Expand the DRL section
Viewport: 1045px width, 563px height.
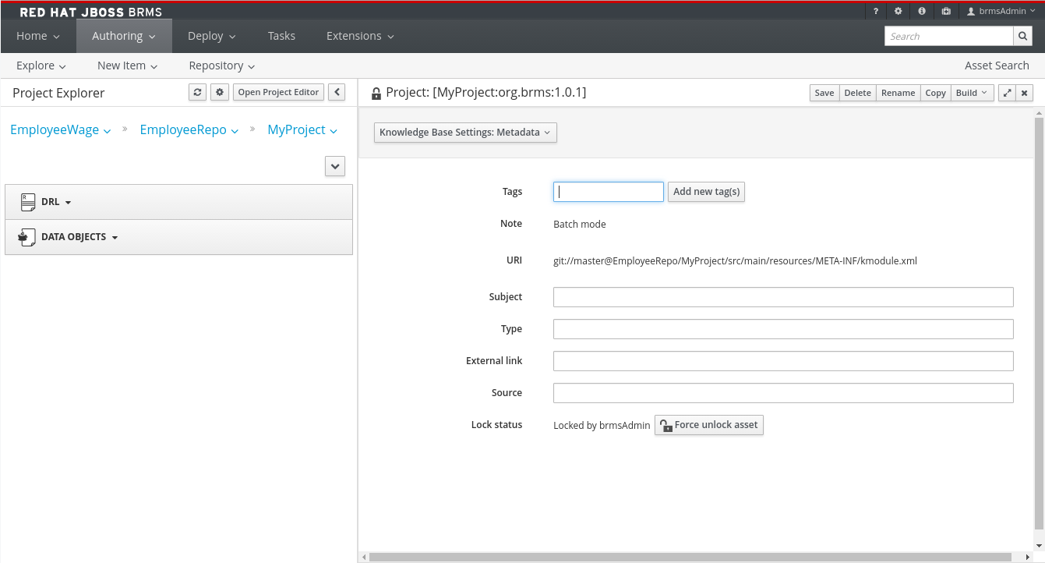pyautogui.click(x=56, y=202)
